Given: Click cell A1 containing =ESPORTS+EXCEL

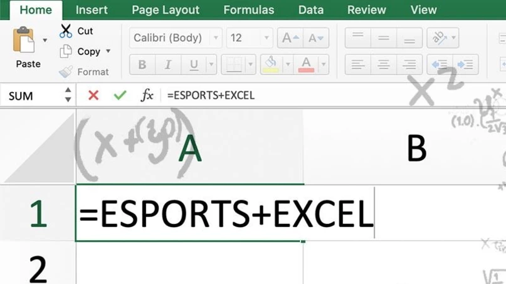Looking at the screenshot, I should tap(190, 213).
